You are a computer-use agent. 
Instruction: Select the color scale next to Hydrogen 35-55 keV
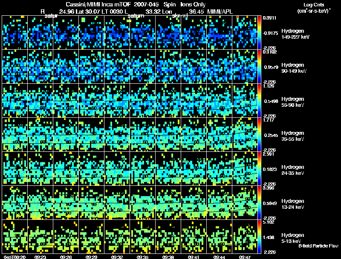coord(259,135)
